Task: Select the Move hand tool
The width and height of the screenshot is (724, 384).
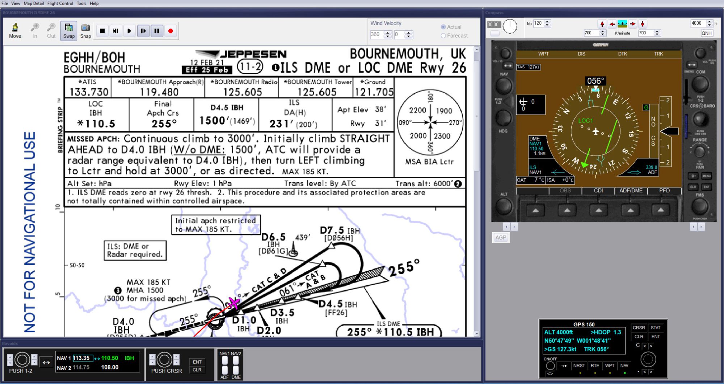Action: click(15, 31)
